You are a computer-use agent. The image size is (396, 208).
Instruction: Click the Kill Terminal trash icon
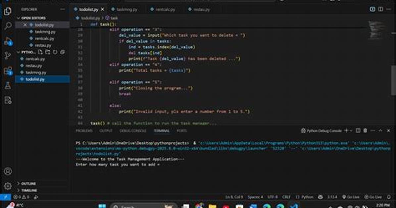(x=365, y=130)
